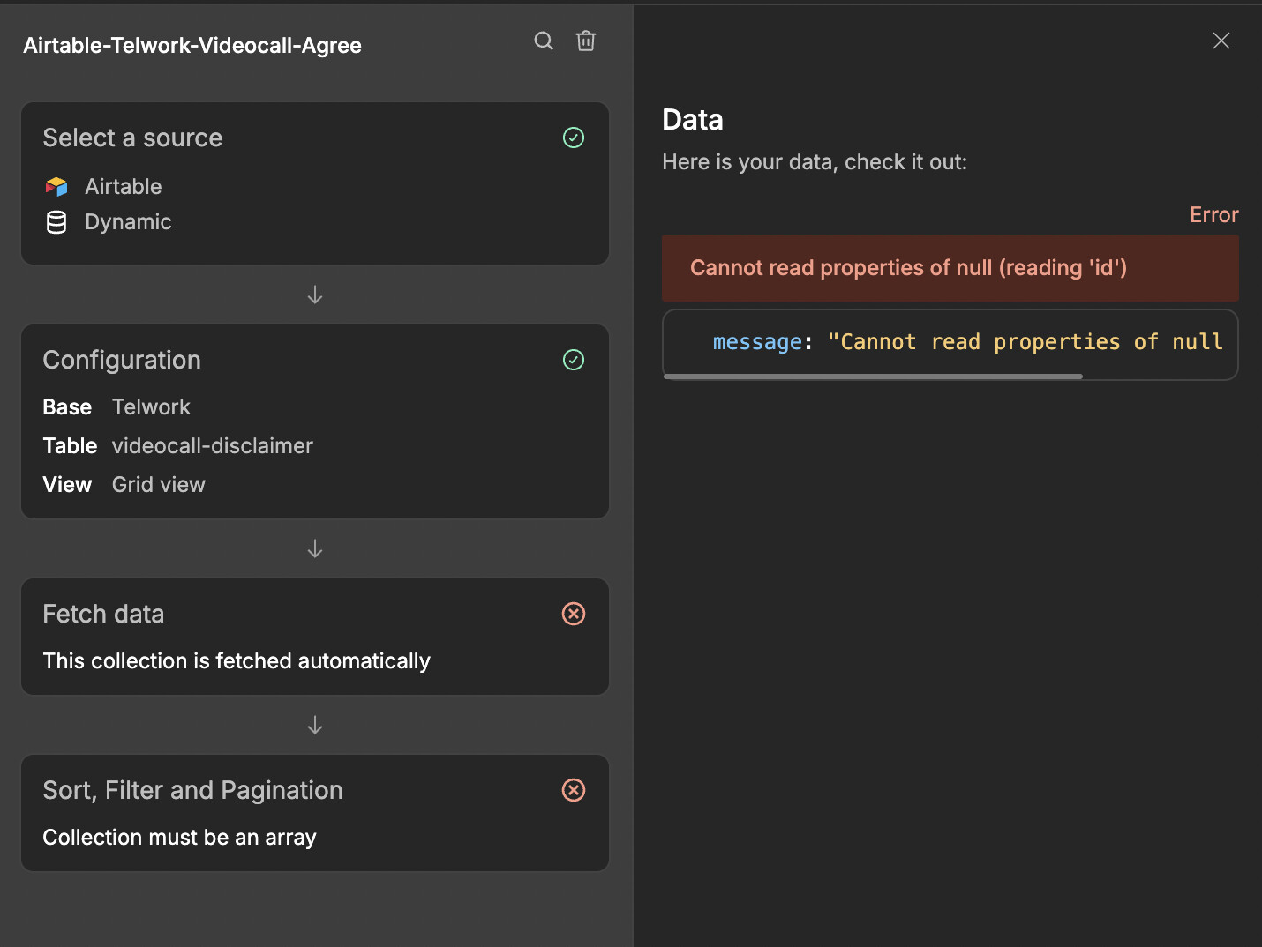
Task: Click the search magnifier icon
Action: pyautogui.click(x=544, y=41)
